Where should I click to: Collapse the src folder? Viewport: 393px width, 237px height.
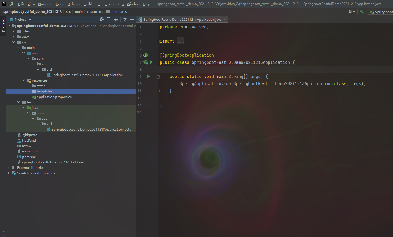pos(13,42)
